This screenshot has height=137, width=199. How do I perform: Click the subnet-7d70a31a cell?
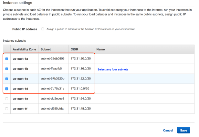(52, 89)
